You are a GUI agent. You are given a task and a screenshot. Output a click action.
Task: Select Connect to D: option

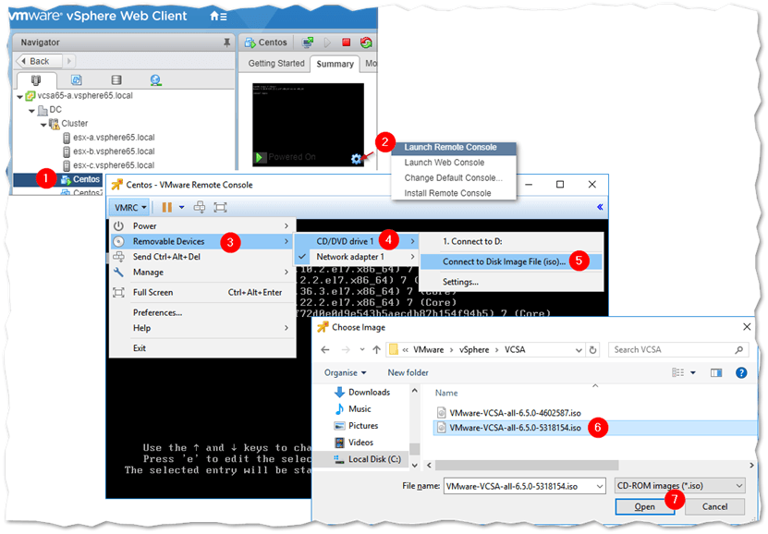(x=511, y=241)
